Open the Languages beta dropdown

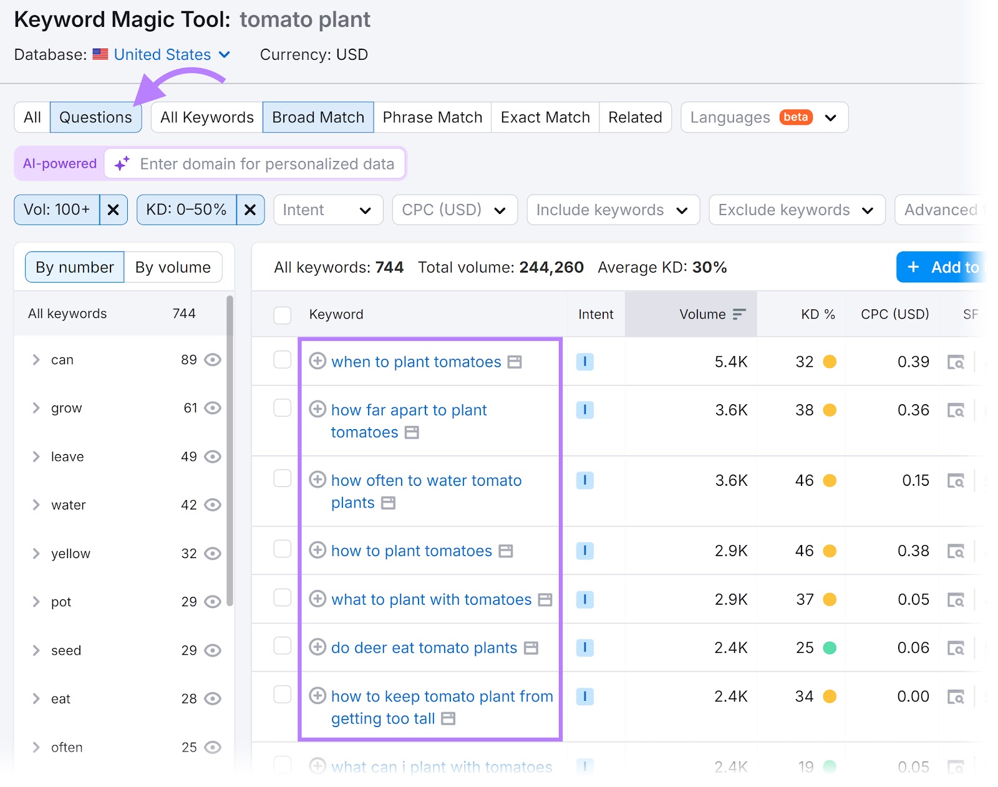(764, 117)
